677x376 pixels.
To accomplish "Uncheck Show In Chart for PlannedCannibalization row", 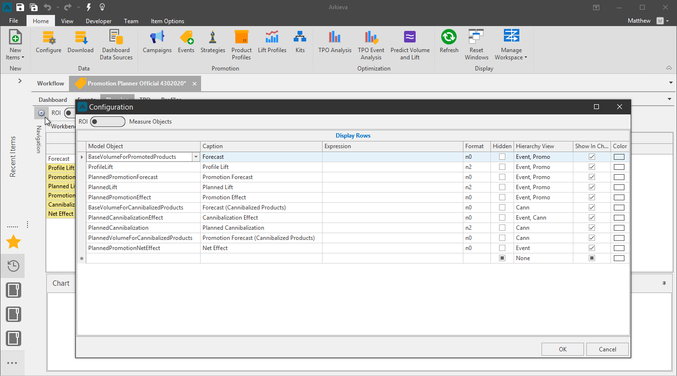I will click(x=592, y=228).
